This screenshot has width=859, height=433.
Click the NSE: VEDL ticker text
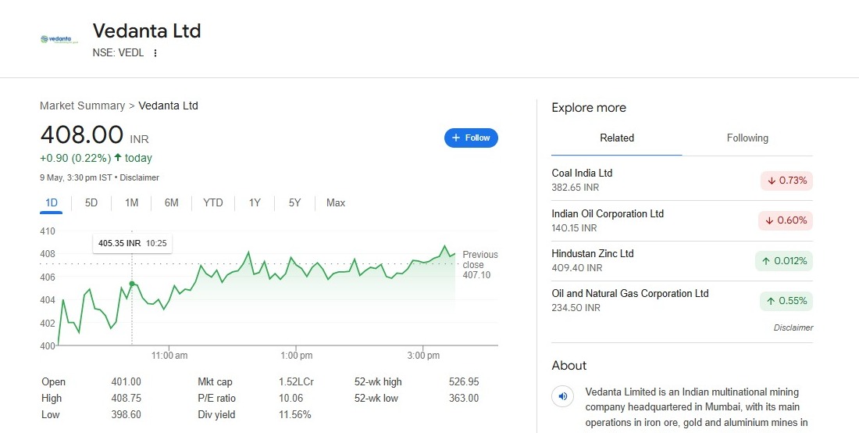point(119,53)
